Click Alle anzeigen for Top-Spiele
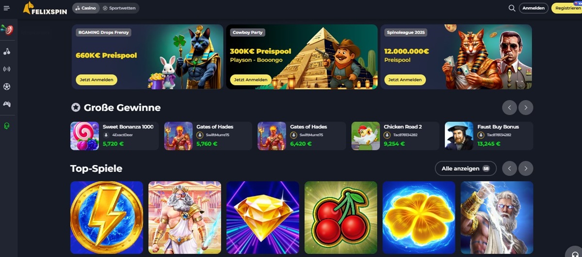The image size is (582, 257). (466, 168)
